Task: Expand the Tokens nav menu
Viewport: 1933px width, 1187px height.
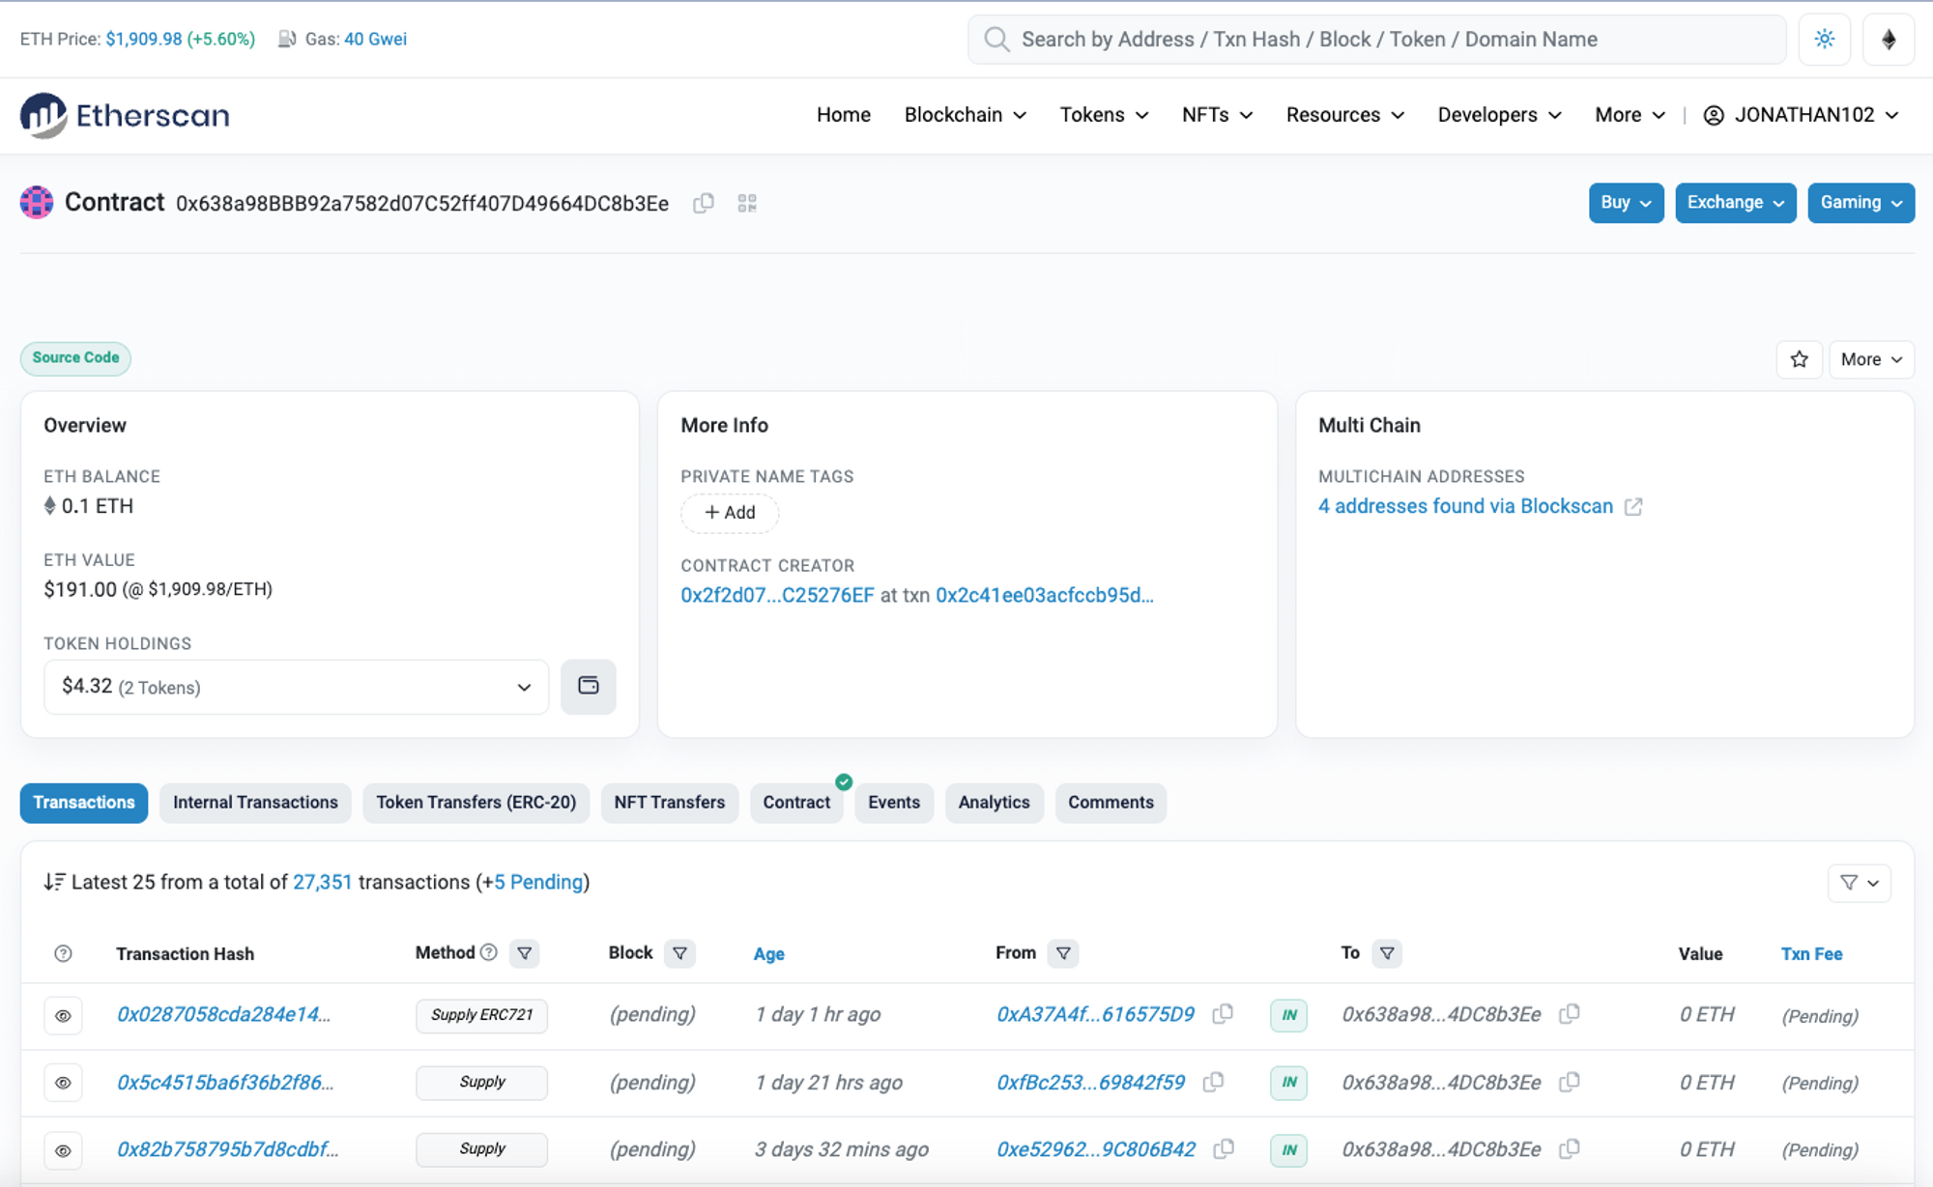Action: 1104,115
